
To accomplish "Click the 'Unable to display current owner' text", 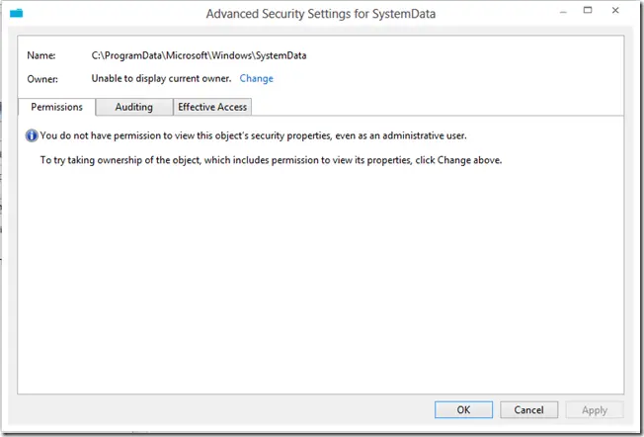I will [x=160, y=78].
